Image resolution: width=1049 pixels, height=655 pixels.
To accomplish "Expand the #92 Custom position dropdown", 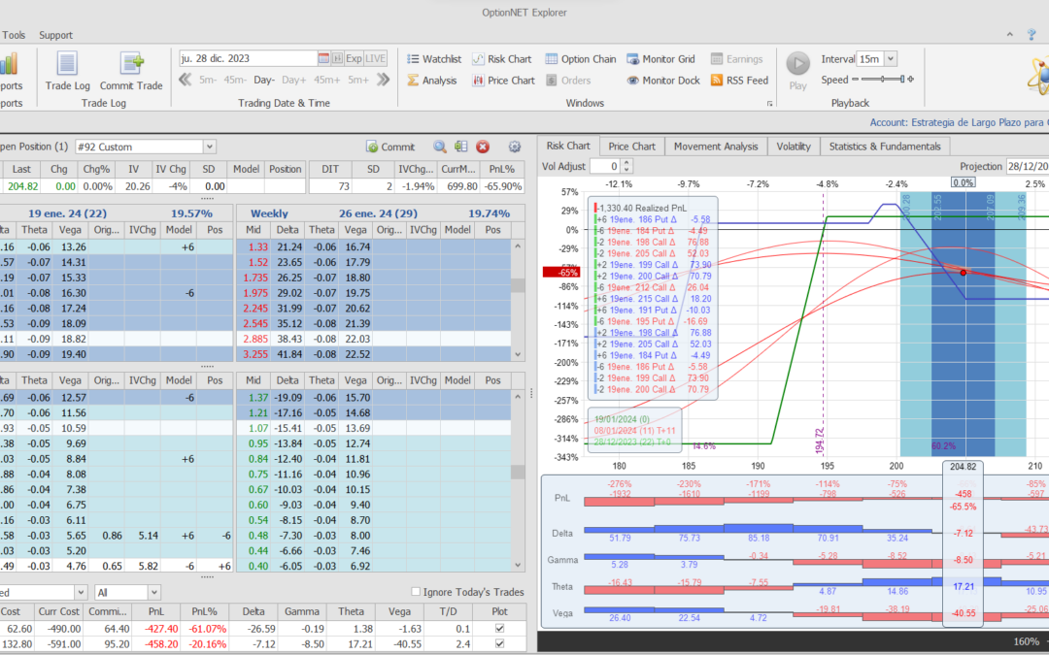I will click(x=209, y=147).
